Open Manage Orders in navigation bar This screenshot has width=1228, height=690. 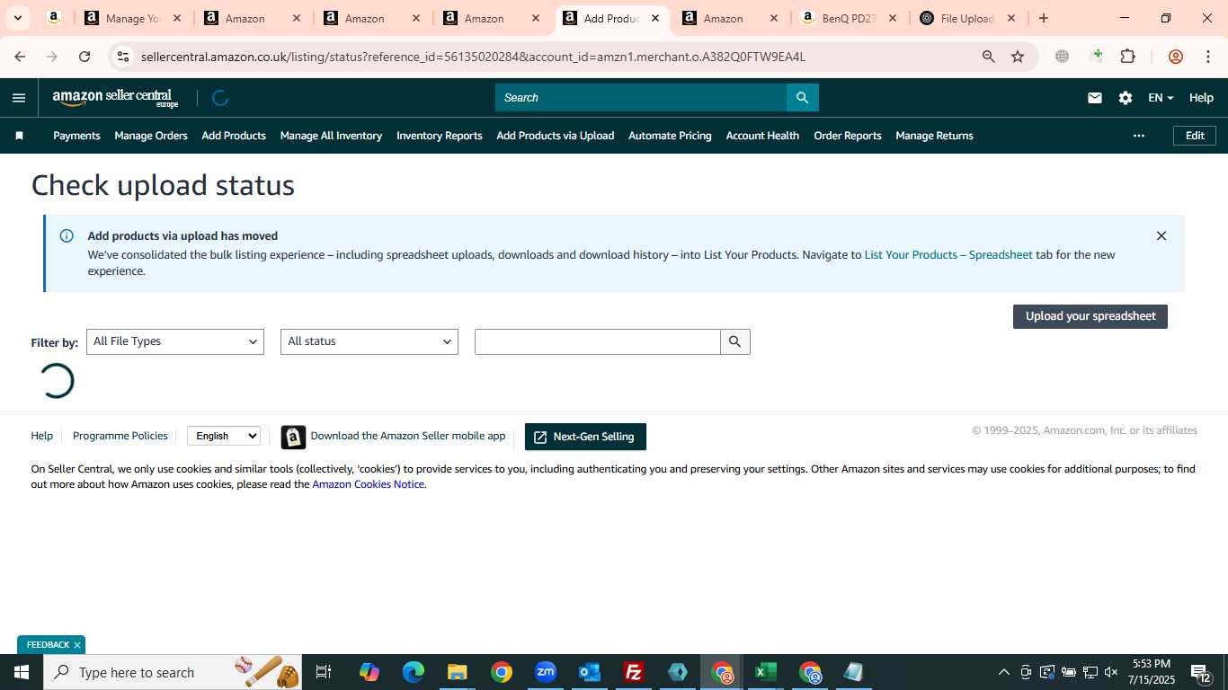click(x=151, y=136)
